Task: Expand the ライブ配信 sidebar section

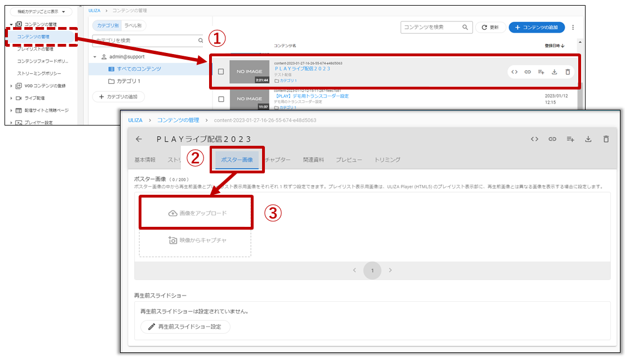Action: [12, 98]
